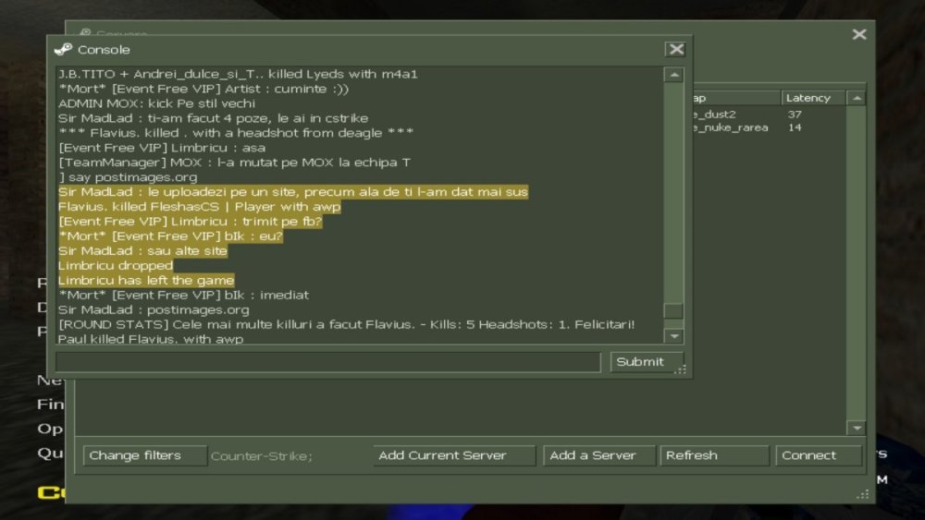Click the Steam icon in Console title bar
The width and height of the screenshot is (925, 520).
(63, 50)
